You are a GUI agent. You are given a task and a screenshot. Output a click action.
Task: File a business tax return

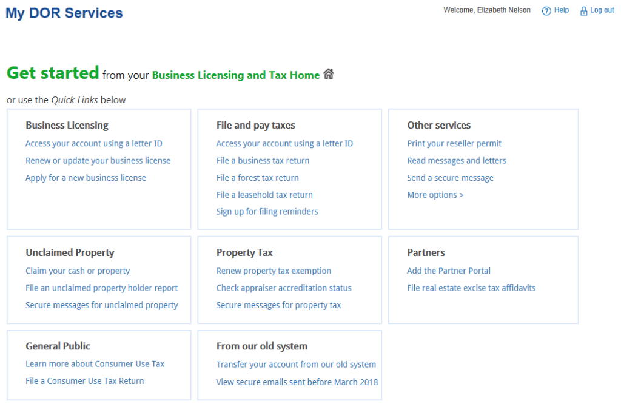point(263,160)
